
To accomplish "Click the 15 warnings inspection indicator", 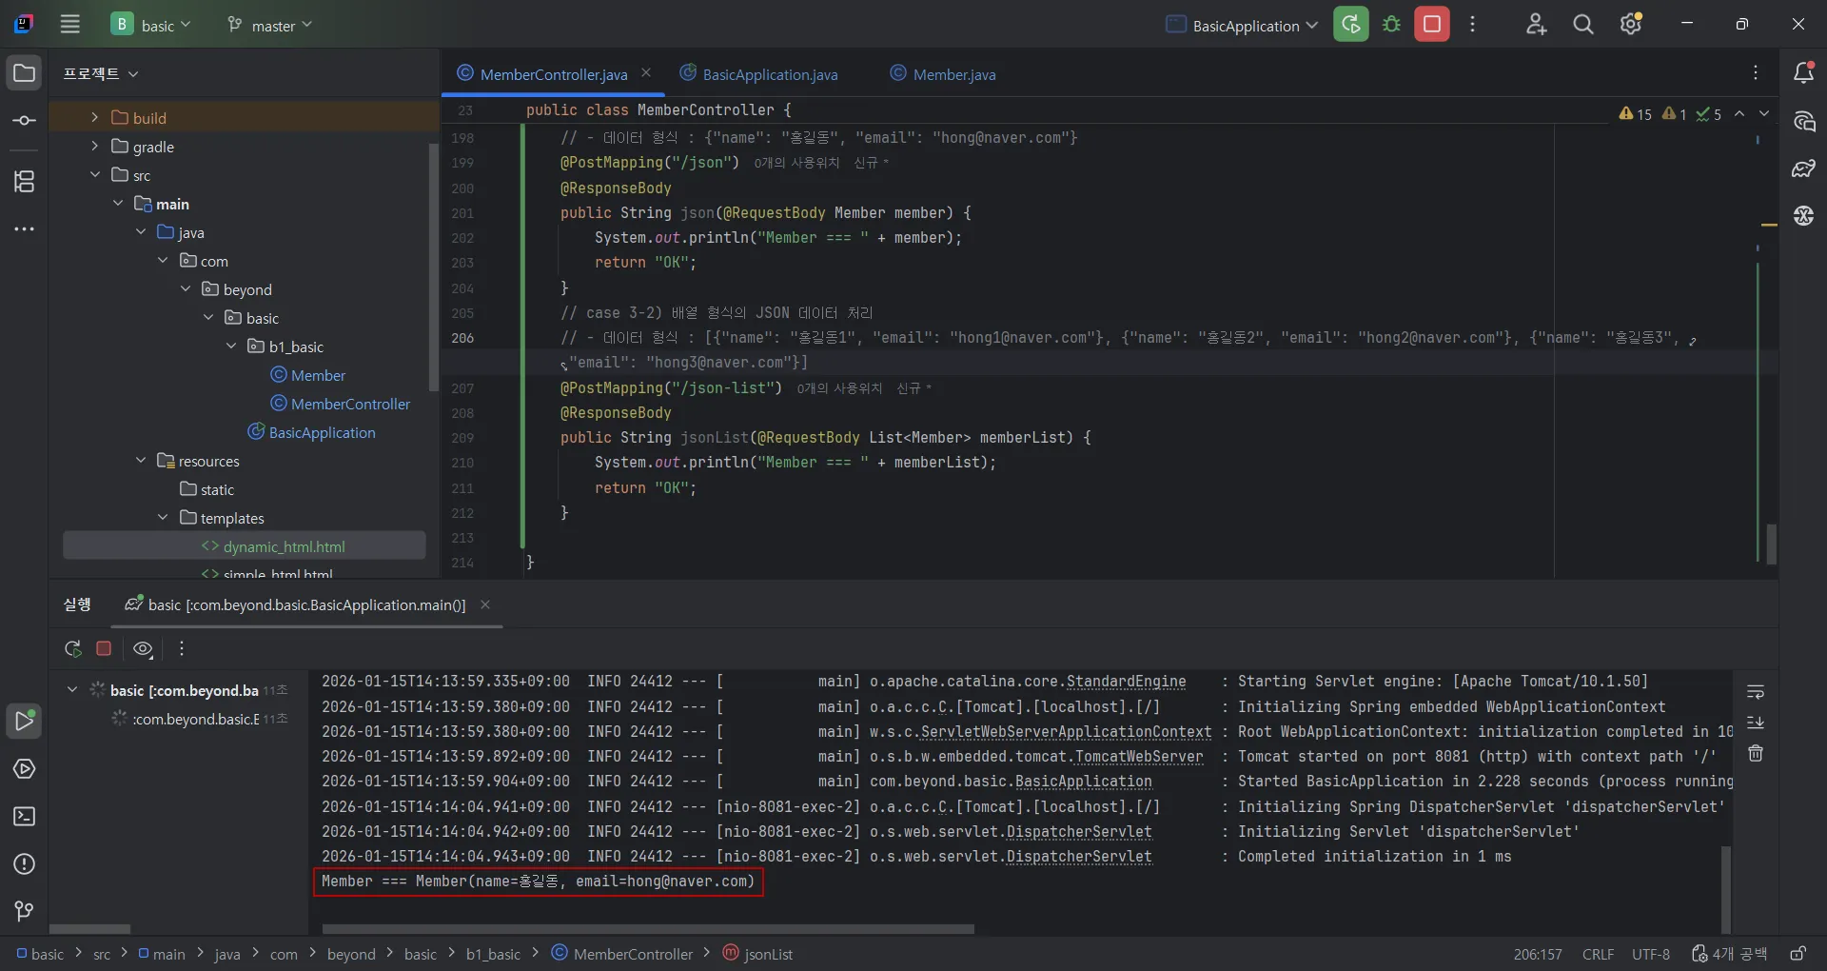I will pyautogui.click(x=1635, y=113).
